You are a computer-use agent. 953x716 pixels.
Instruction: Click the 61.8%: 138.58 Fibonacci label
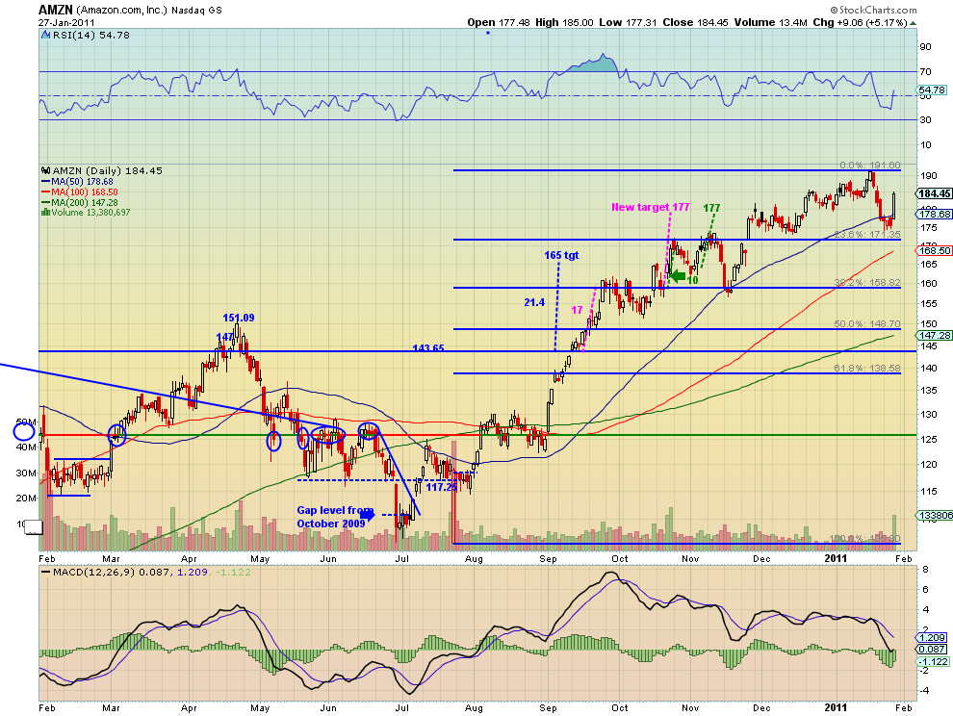[x=867, y=368]
